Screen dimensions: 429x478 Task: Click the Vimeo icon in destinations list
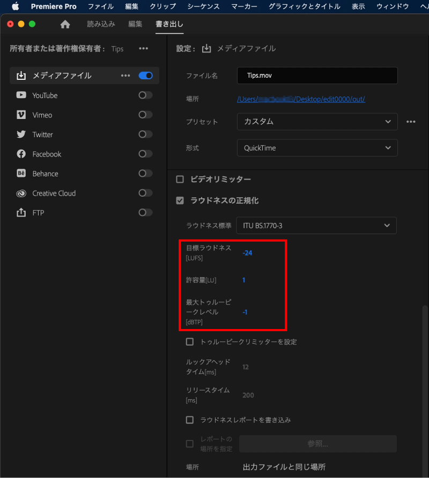pos(21,115)
